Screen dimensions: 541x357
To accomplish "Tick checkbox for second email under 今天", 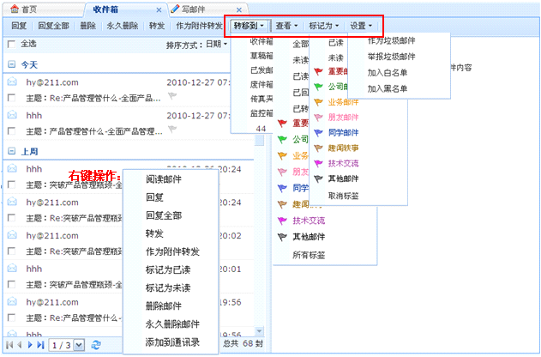I will (x=10, y=131).
